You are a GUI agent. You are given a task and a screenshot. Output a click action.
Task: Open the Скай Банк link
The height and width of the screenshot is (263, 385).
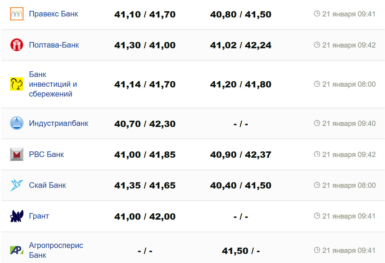click(x=47, y=185)
